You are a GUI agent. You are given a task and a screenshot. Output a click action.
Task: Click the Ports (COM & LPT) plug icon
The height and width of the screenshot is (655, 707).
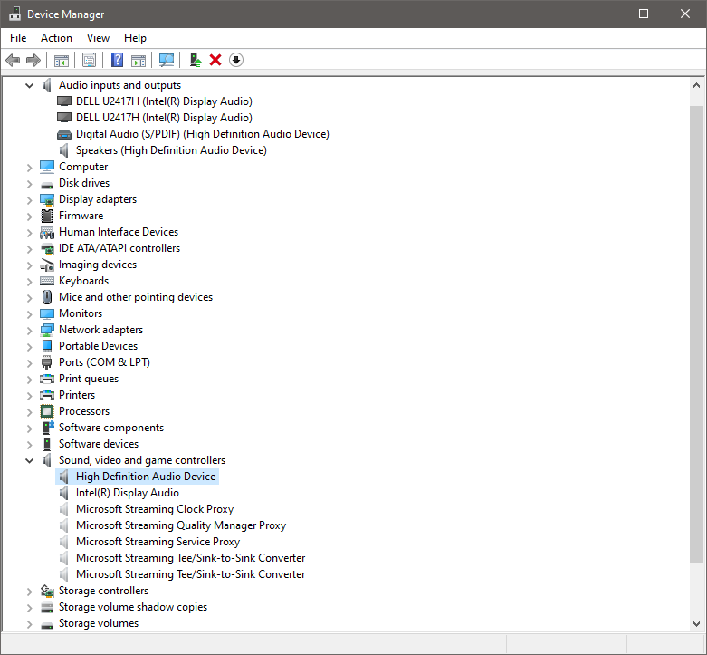[x=47, y=362]
